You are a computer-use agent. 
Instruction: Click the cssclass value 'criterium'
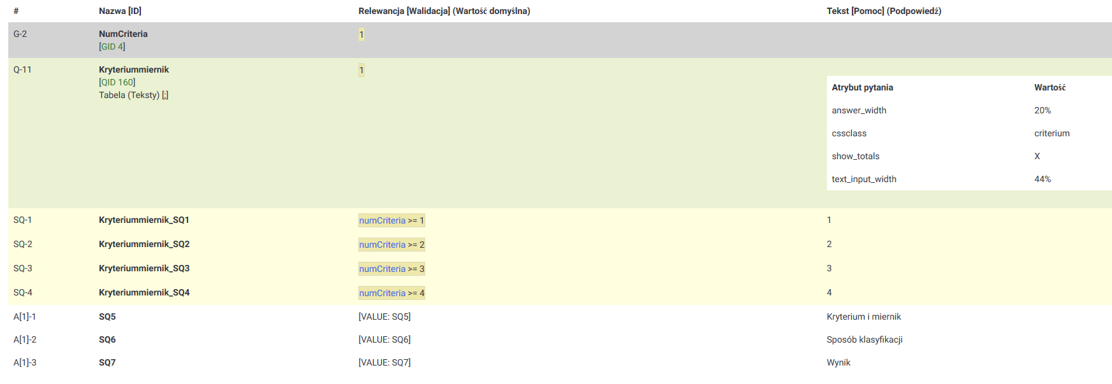pyautogui.click(x=1052, y=133)
